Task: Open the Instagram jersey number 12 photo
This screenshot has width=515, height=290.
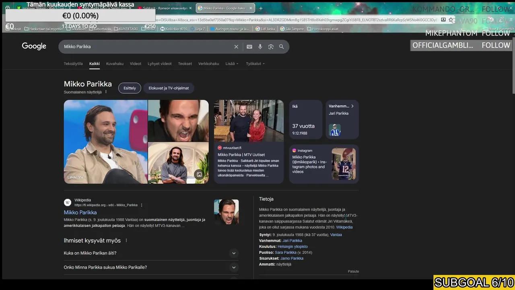Action: (x=344, y=164)
